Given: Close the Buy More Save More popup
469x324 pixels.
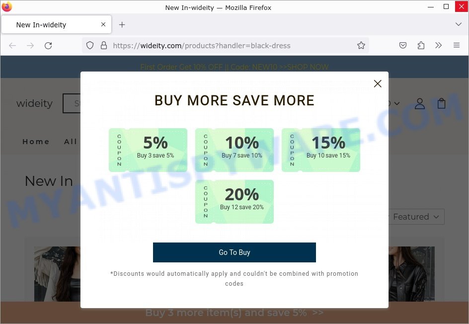Looking at the screenshot, I should click(x=378, y=84).
